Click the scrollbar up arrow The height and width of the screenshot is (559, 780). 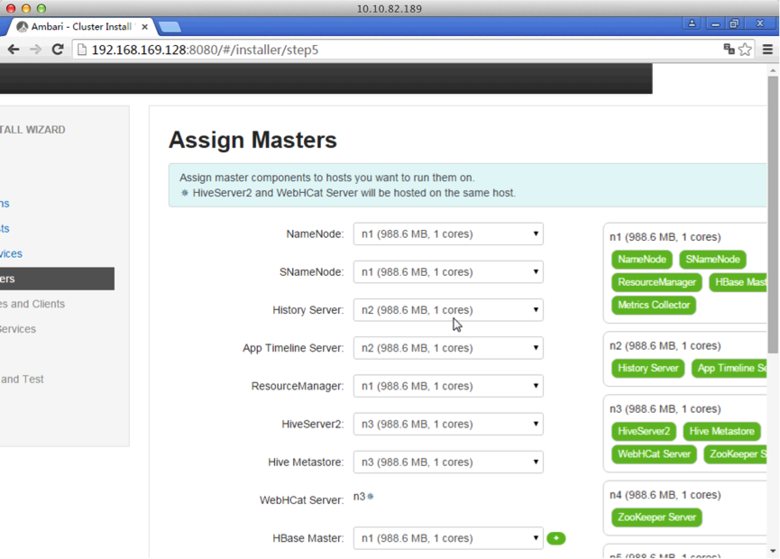[x=773, y=70]
